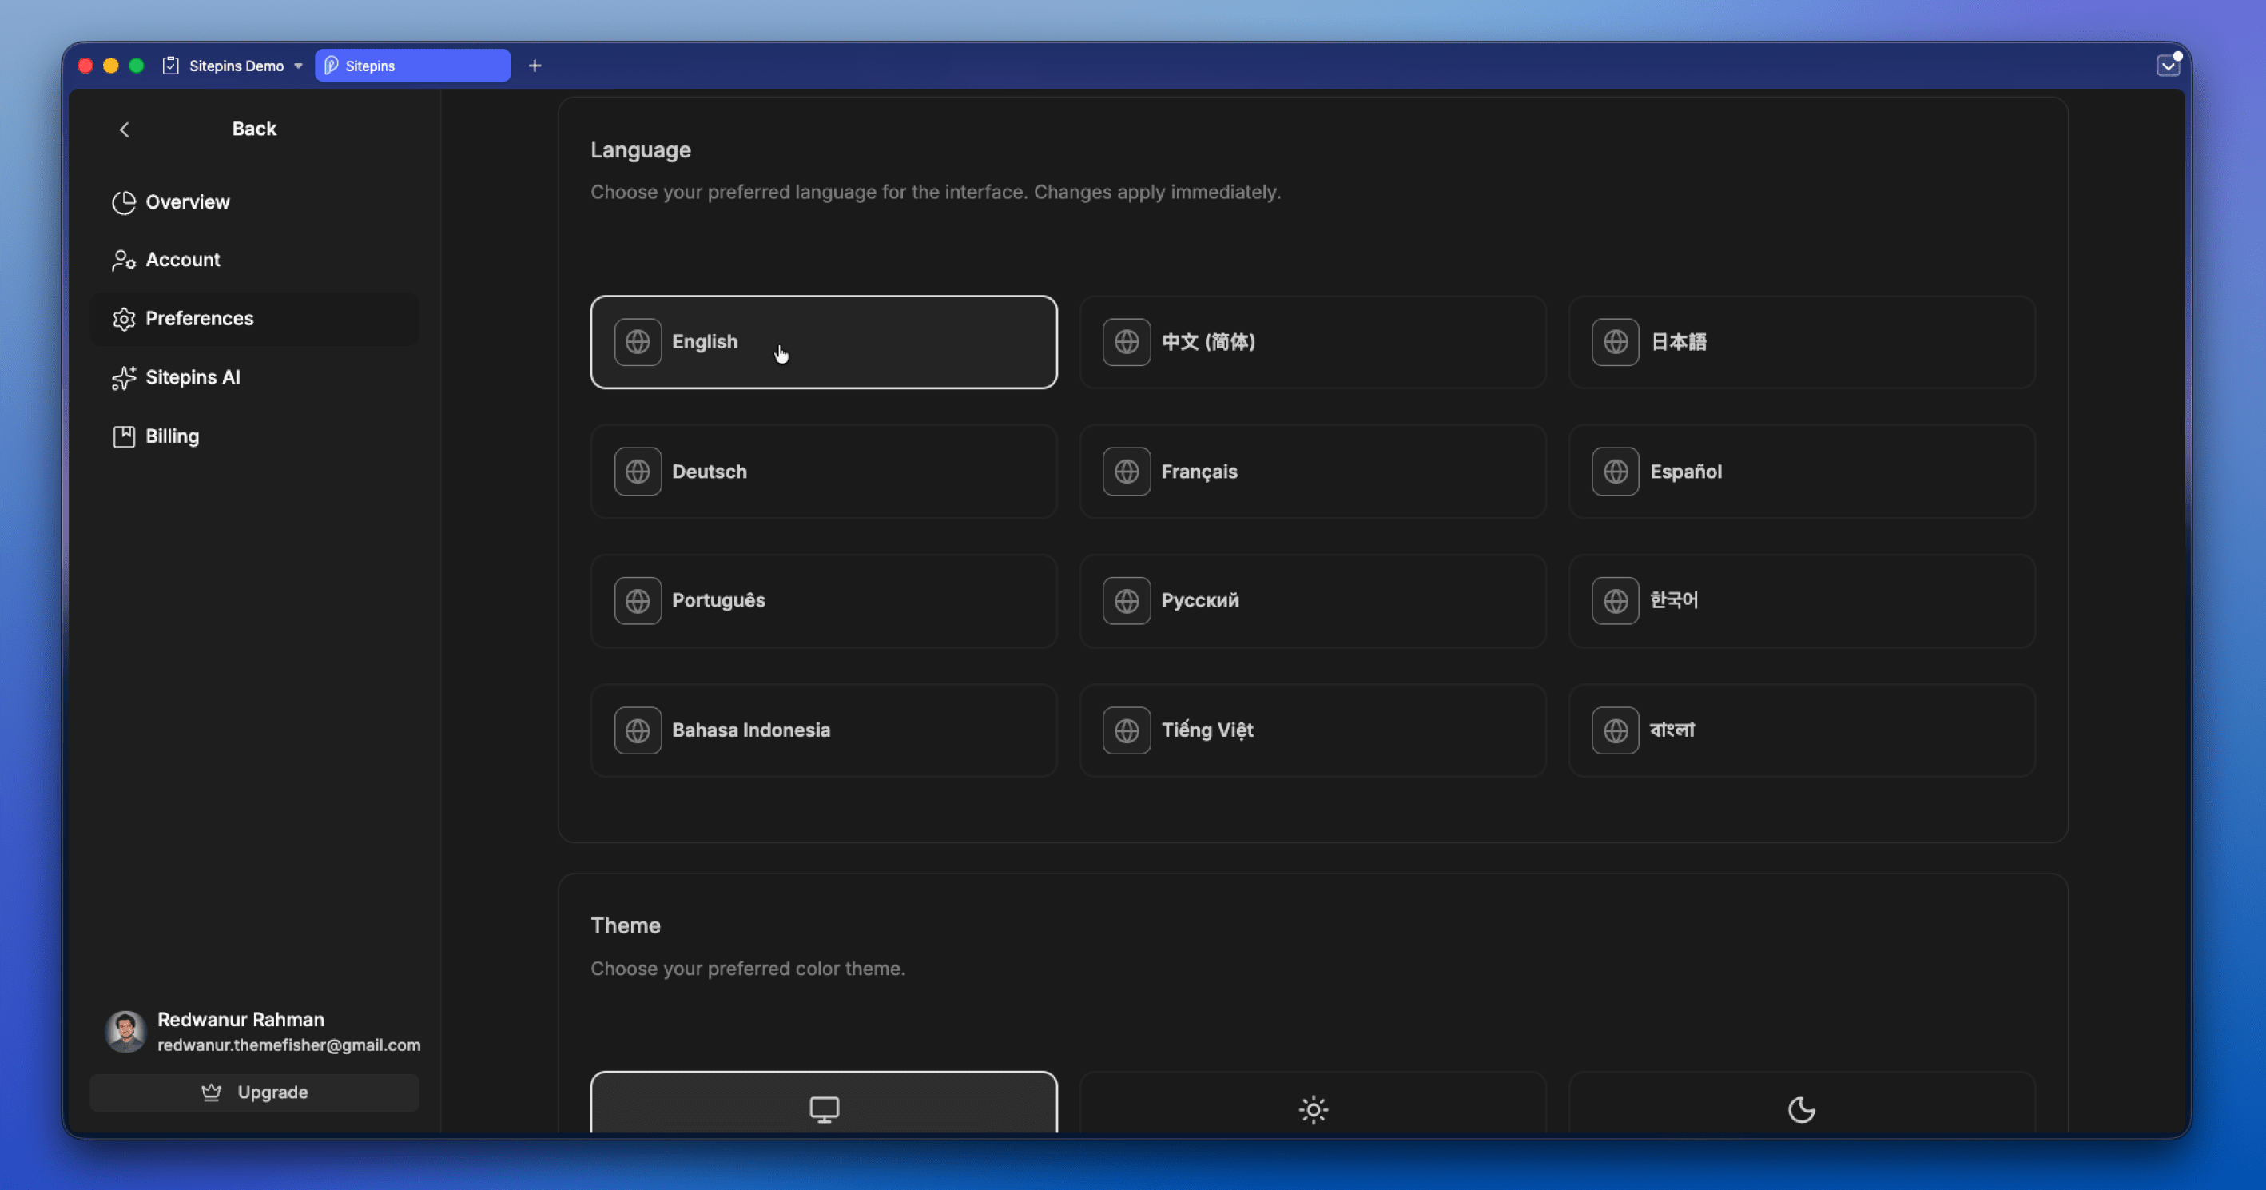This screenshot has width=2266, height=1190.
Task: Click the globe icon beside Русский
Action: pyautogui.click(x=1127, y=601)
